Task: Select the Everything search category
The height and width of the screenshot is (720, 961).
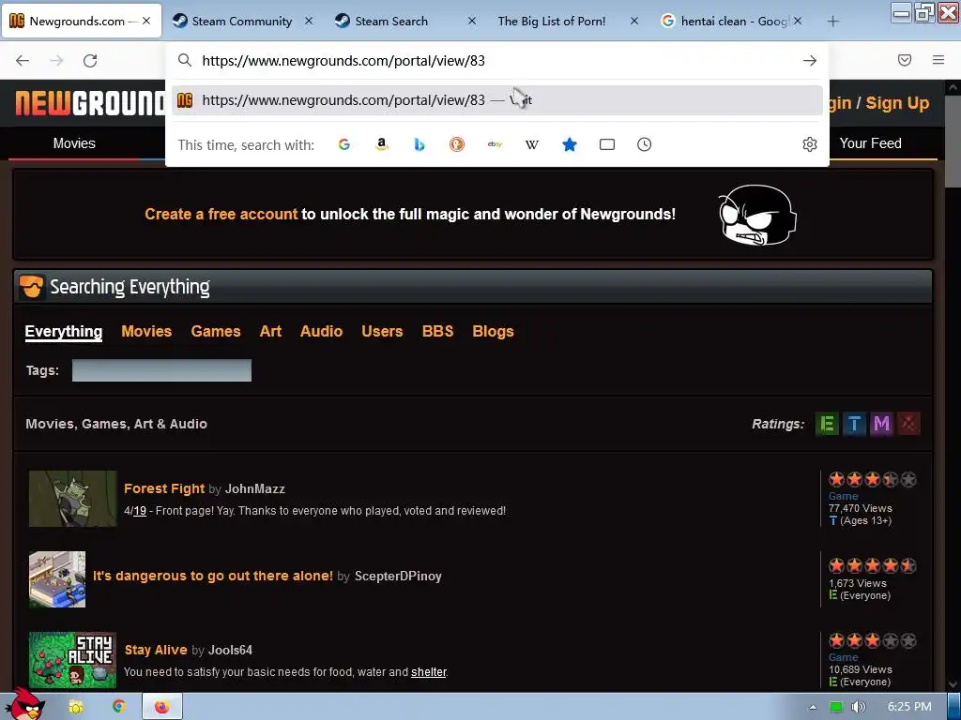Action: pos(64,331)
